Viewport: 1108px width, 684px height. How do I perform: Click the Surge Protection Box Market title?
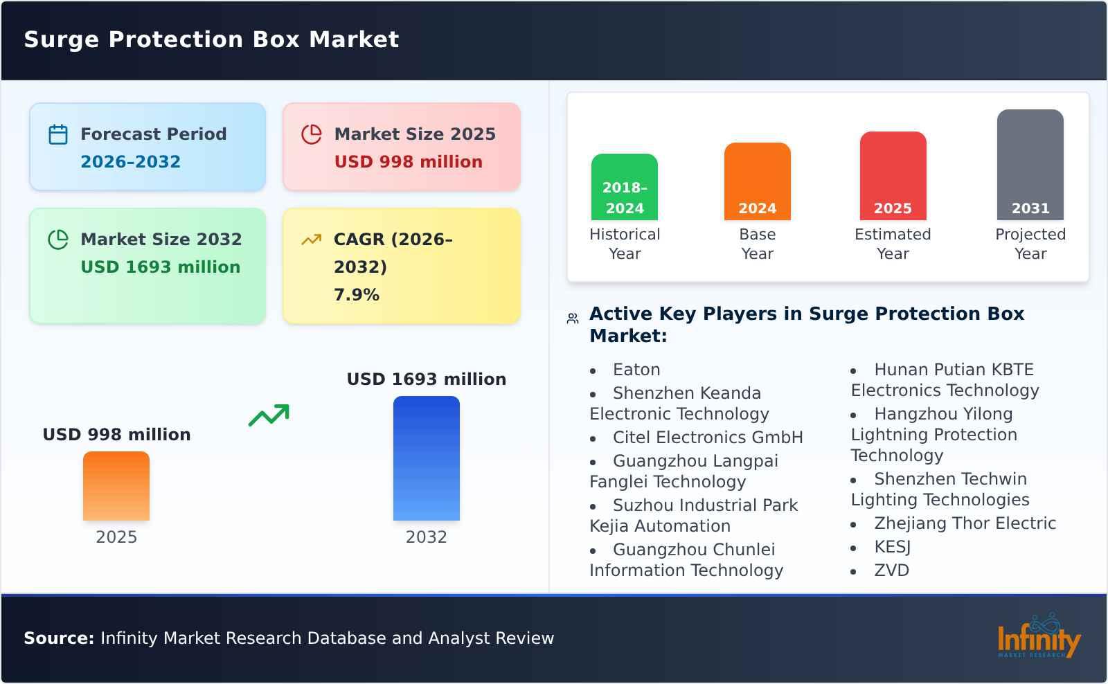(x=211, y=39)
